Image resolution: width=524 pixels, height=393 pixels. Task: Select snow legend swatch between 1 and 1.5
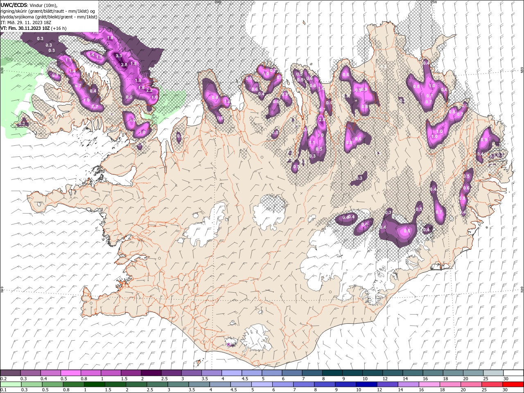click(111, 373)
